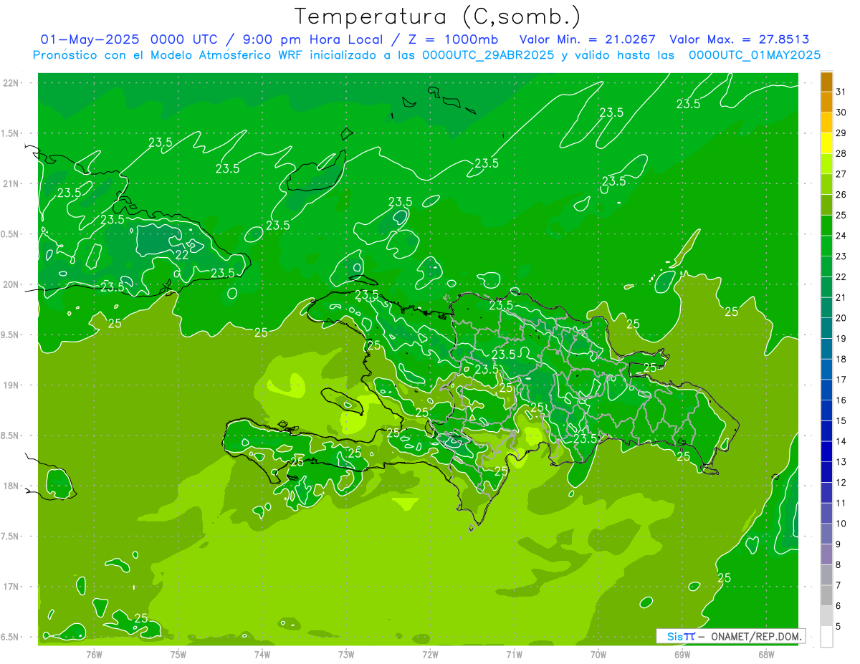Click the initialization time "0000UTC_29ABR2025"

[487, 55]
